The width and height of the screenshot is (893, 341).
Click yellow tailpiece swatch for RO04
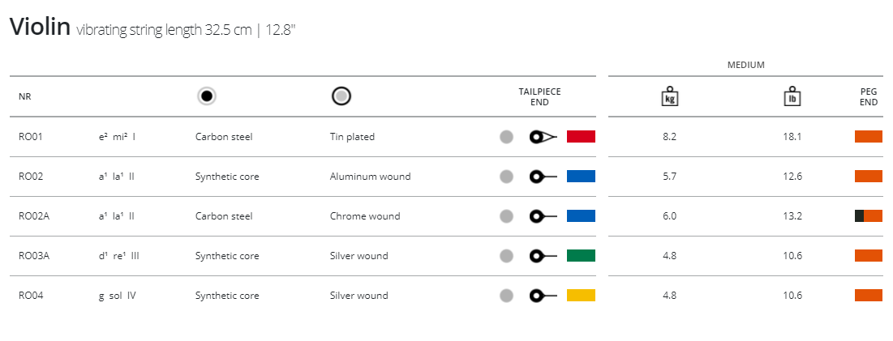581,296
